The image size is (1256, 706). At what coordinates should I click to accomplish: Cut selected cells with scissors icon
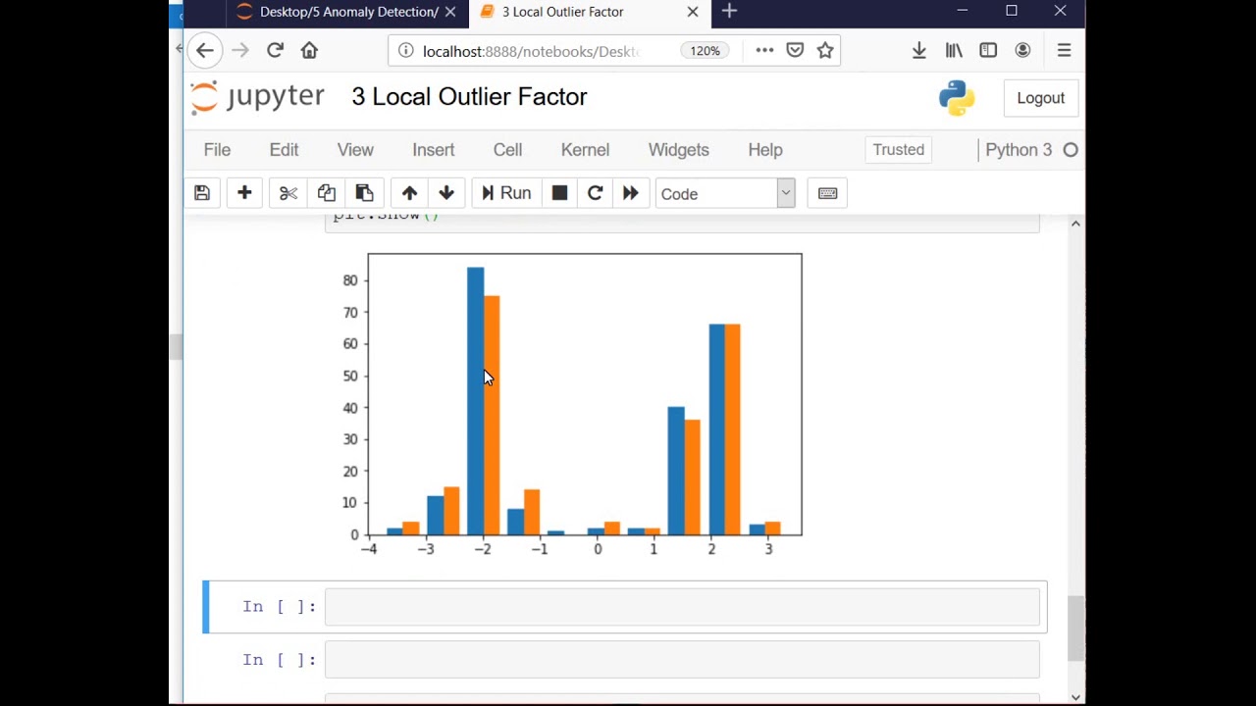pos(288,193)
